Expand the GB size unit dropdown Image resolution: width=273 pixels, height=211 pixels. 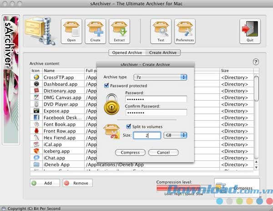[176, 135]
